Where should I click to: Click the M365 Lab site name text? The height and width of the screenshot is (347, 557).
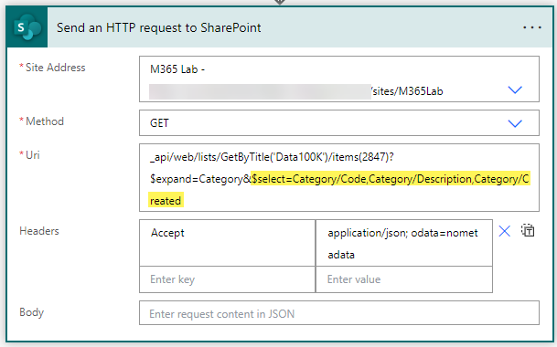point(177,69)
